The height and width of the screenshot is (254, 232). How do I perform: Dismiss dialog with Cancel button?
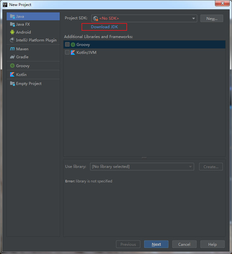(x=184, y=244)
